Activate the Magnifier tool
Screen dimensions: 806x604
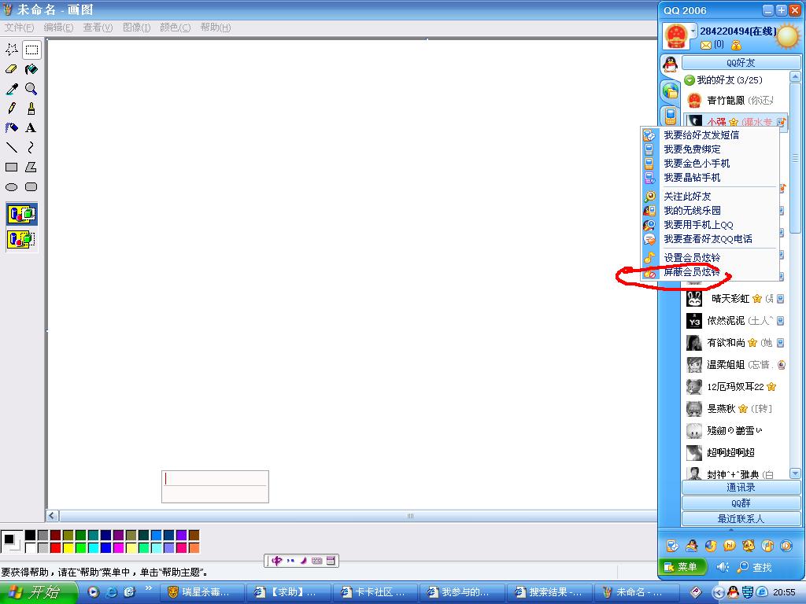[x=31, y=89]
